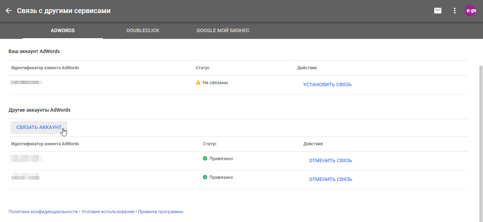Switch to the DoubleClick tab

143,31
